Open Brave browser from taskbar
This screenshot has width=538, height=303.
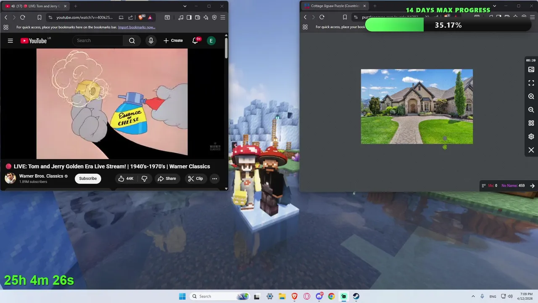(295, 296)
